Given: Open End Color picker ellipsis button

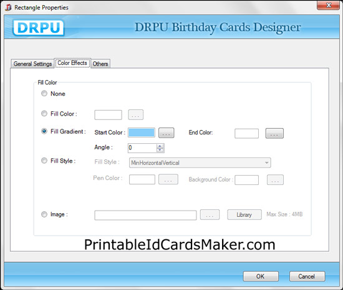Looking at the screenshot, I should click(274, 134).
